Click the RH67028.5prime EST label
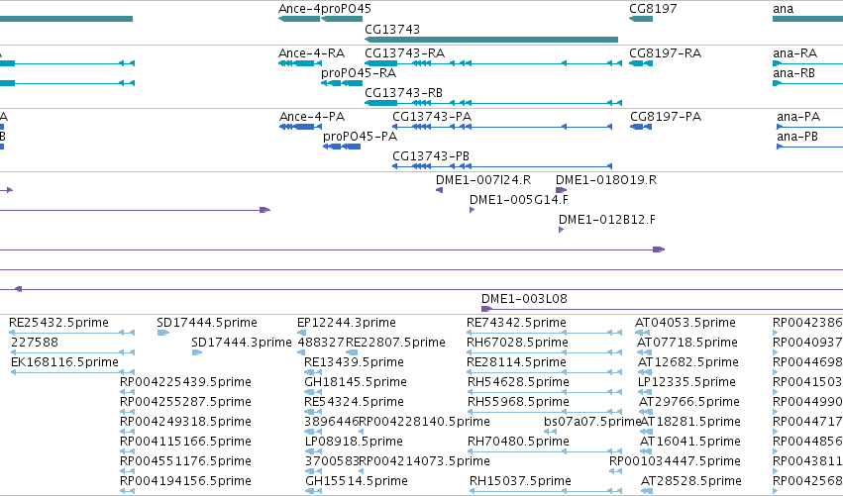The width and height of the screenshot is (843, 496). [x=517, y=343]
